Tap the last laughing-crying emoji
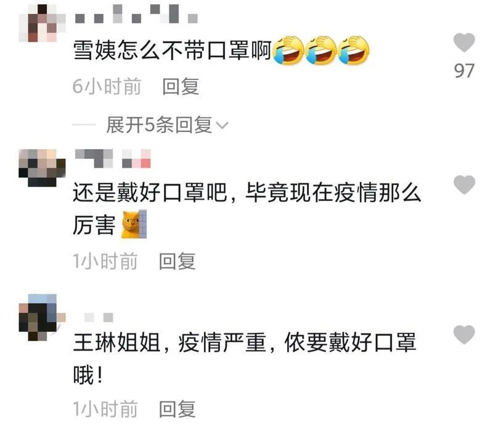 point(353,51)
